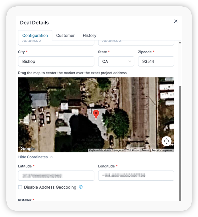Viewport: 198px width, 217px height.
Task: Open Keyboard shortcuts on the map
Action: pos(100,150)
